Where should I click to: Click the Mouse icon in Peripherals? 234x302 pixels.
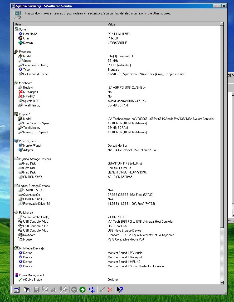(21, 239)
